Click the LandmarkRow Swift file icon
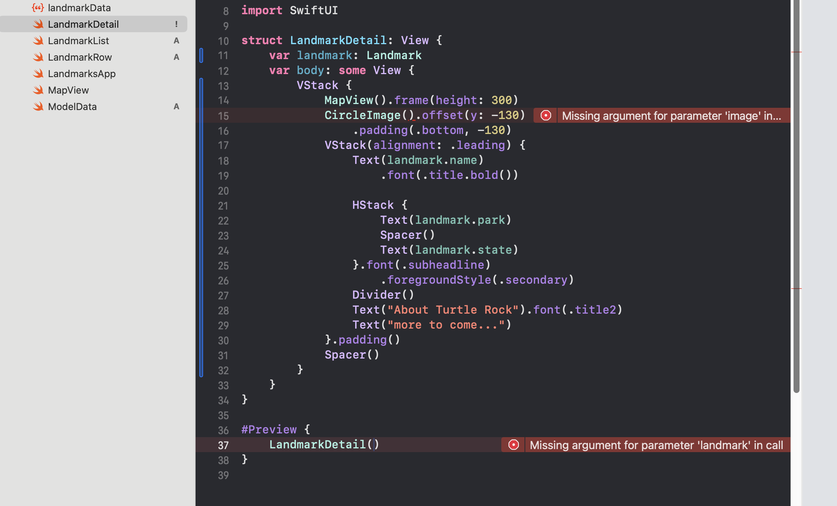 (38, 57)
